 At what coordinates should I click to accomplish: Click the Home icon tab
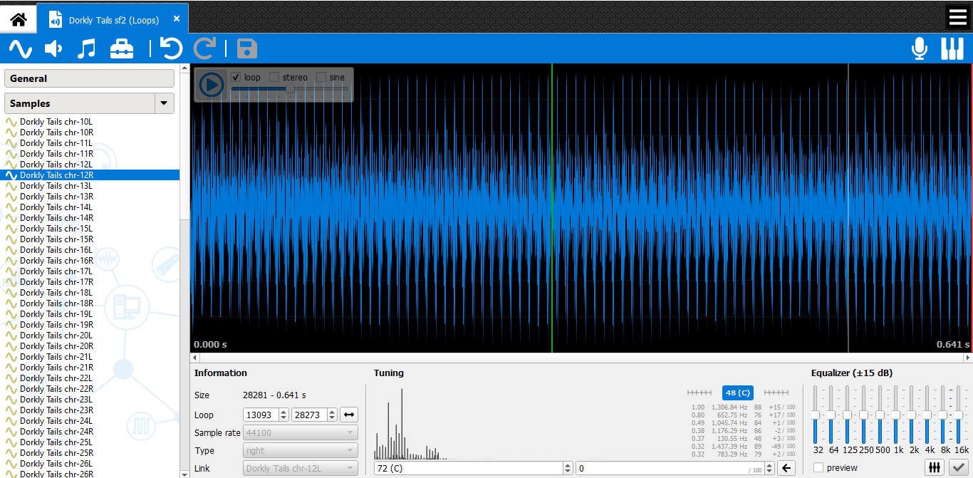tap(18, 19)
